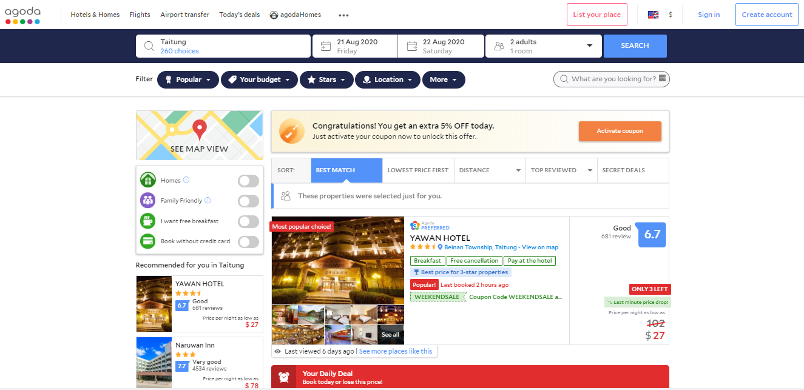This screenshot has height=390, width=804.
Task: Enable the free breakfast switch
Action: [249, 221]
